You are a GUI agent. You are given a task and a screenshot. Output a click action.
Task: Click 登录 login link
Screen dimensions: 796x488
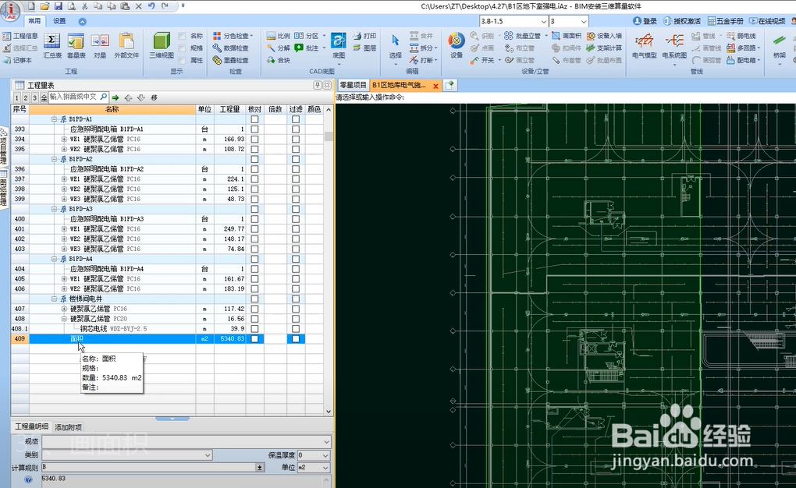pyautogui.click(x=645, y=21)
